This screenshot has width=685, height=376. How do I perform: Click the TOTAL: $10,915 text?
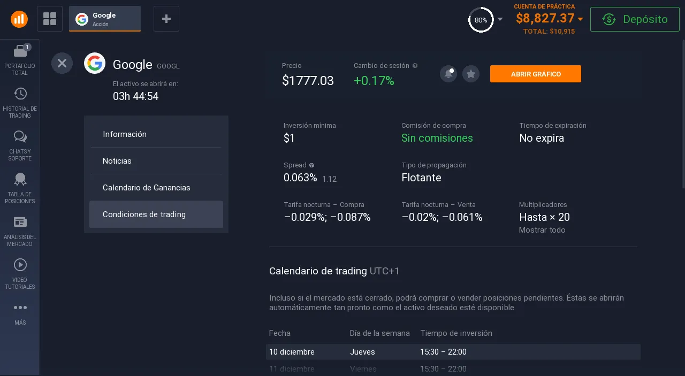[x=549, y=32]
